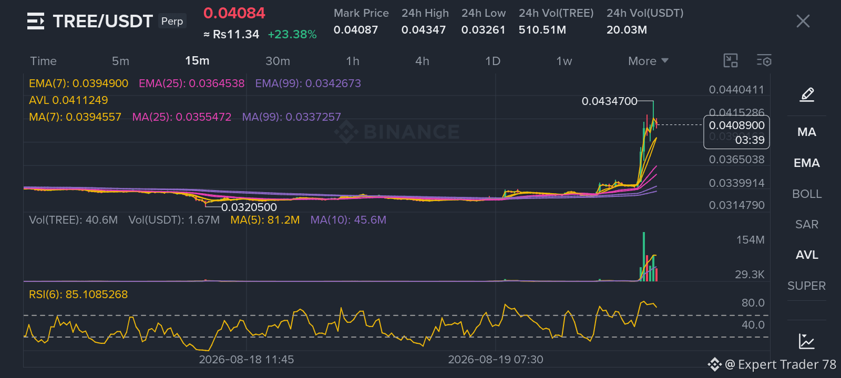The image size is (841, 378).
Task: Enable the BOLL indicator
Action: [x=807, y=194]
